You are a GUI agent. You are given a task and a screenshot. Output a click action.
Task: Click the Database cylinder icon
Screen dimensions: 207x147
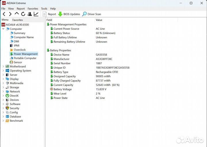(x=7, y=117)
